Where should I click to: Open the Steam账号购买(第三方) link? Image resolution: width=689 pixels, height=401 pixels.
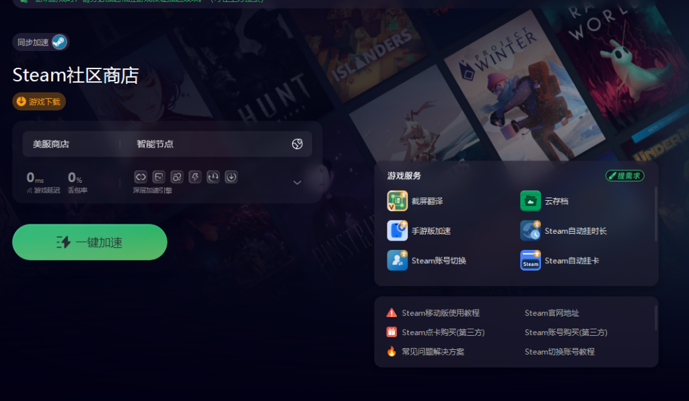(566, 332)
